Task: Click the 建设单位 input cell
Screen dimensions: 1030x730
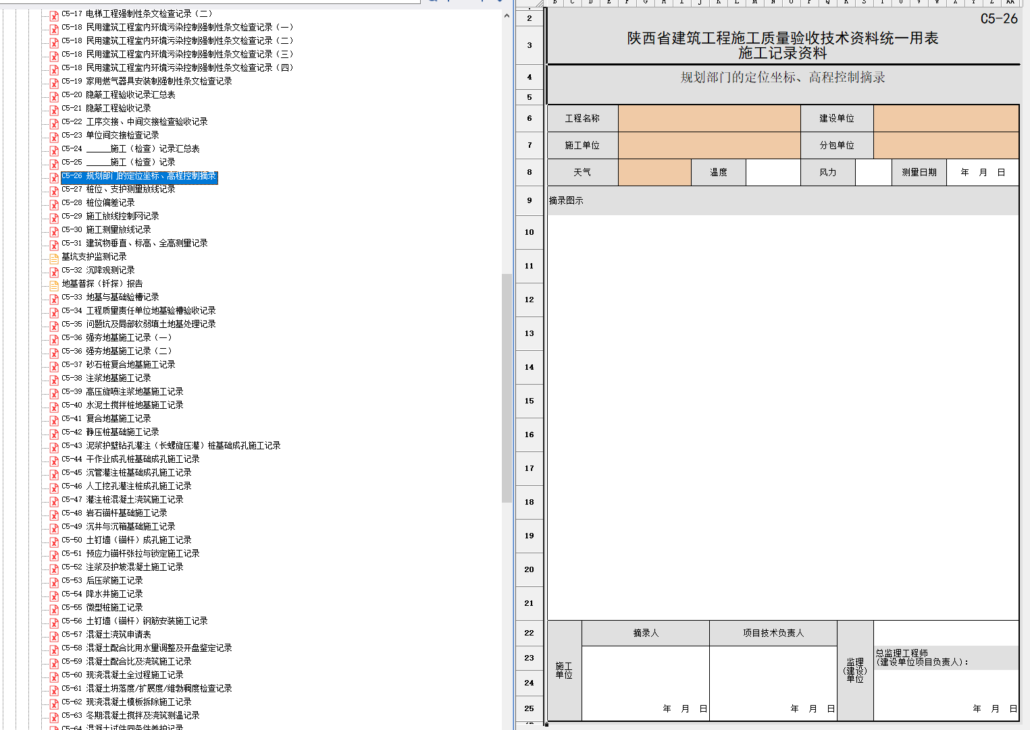Action: [946, 119]
